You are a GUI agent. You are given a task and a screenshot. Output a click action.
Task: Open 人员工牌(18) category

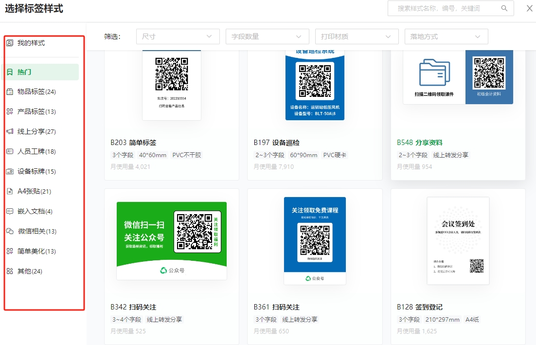pos(36,151)
